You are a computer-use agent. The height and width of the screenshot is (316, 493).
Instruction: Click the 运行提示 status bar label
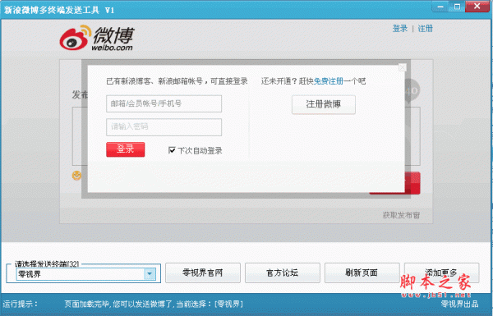tap(21, 304)
